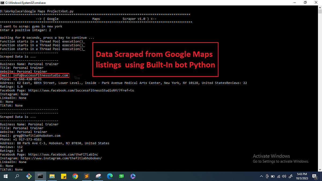Screen dimensions: 322x181
Task: Open the Start menu
Action: pos(5,176)
